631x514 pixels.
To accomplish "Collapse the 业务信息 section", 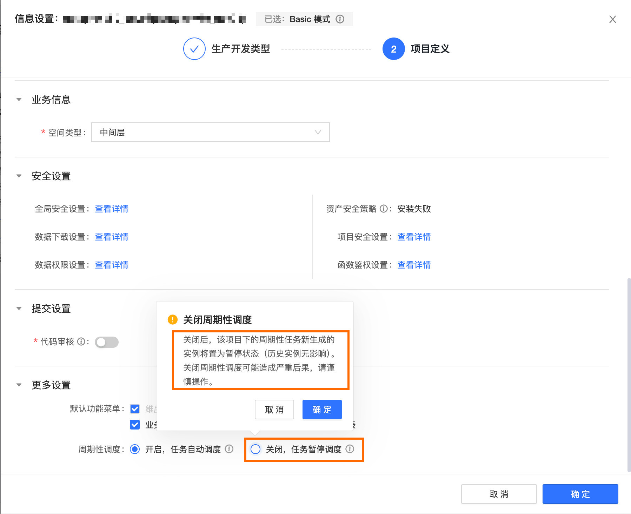I will click(x=19, y=100).
